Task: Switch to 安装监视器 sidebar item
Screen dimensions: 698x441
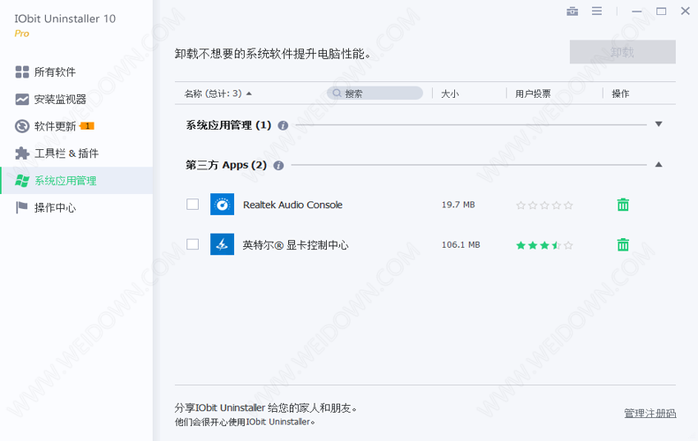Action: (x=60, y=99)
